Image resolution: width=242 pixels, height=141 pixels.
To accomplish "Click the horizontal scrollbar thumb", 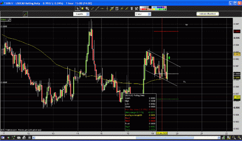I will point(165,138).
